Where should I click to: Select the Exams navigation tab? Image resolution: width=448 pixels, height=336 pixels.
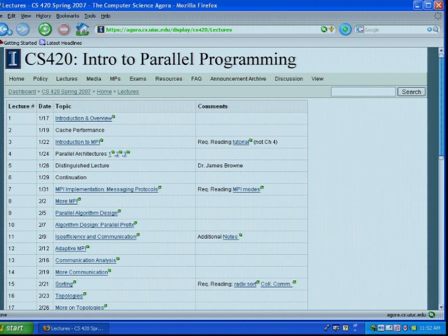138,79
